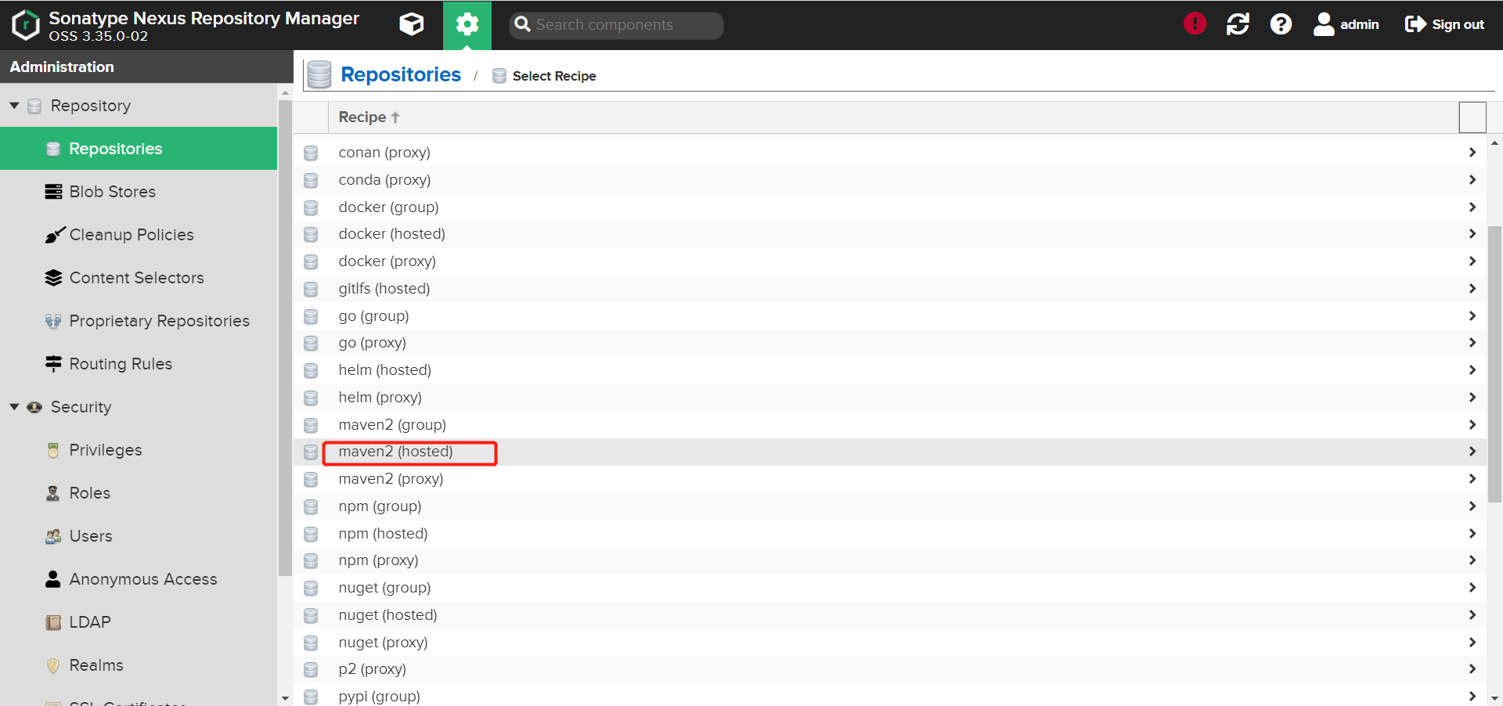Click the database icon beside p2 (proxy)
Image resolution: width=1503 pixels, height=706 pixels.
(x=311, y=669)
